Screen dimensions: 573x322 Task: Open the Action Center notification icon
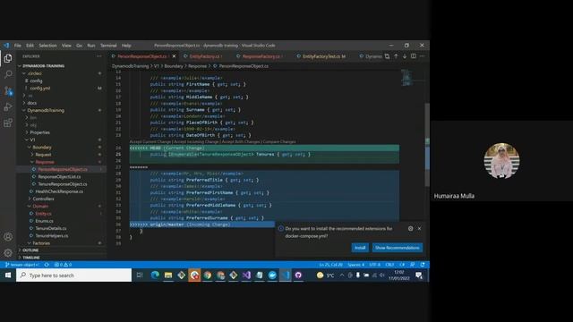tap(419, 275)
